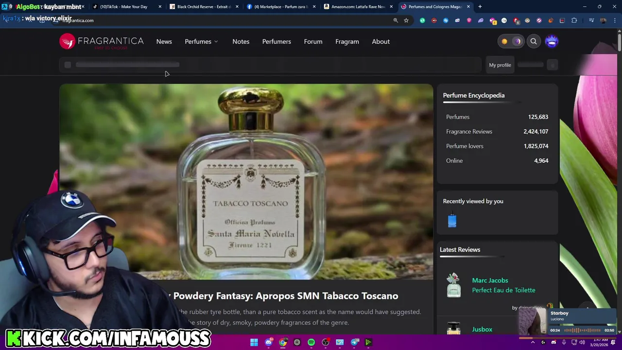Switch to dark theme moon icon
622x350 pixels.
click(517, 41)
